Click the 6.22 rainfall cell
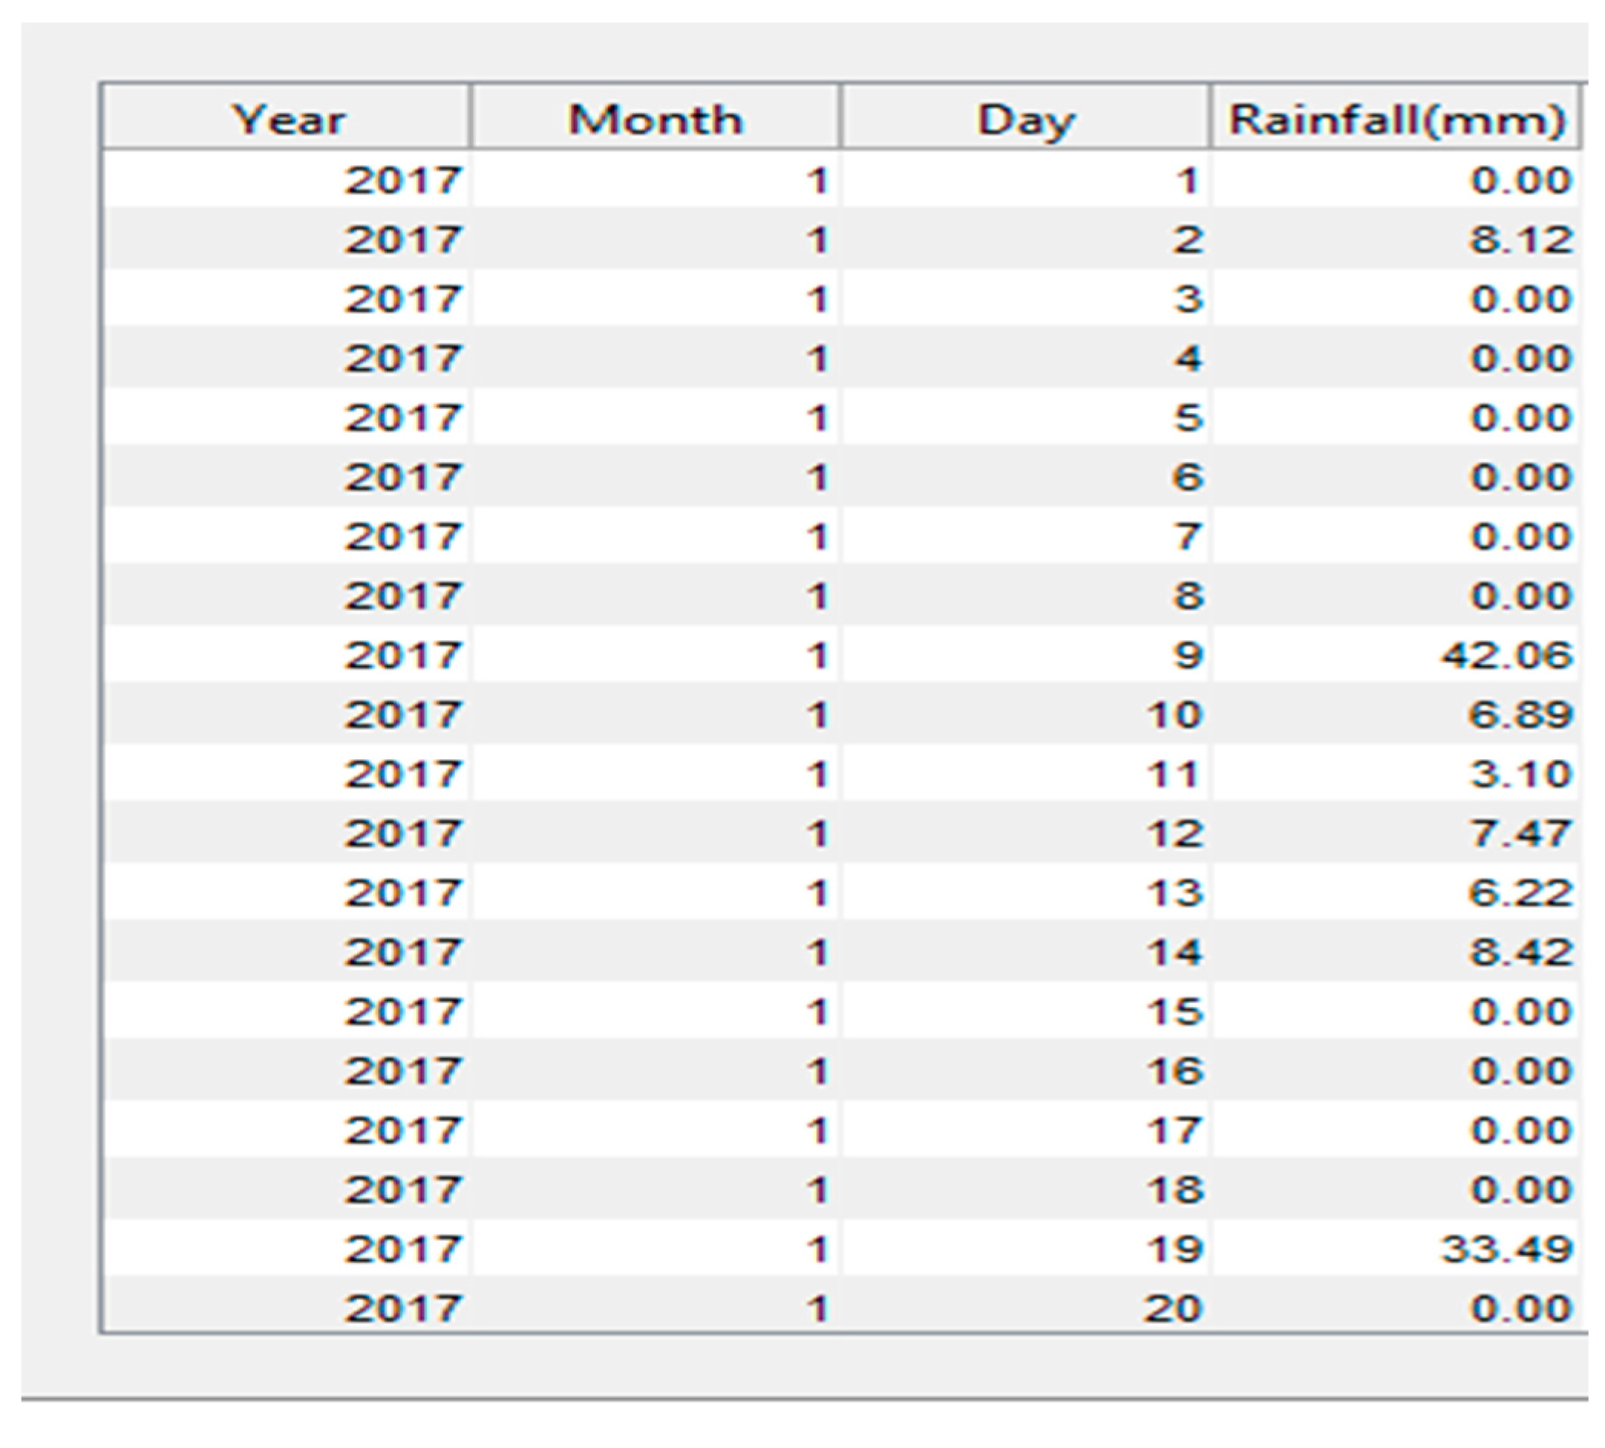The width and height of the screenshot is (1605, 1448). (x=1396, y=892)
